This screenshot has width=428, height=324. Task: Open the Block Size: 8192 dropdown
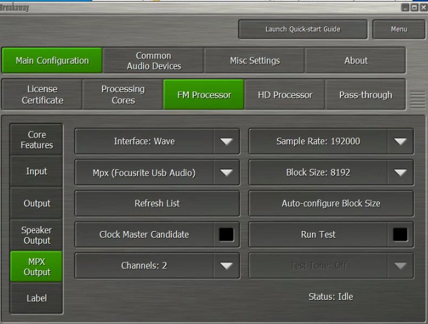pyautogui.click(x=400, y=173)
